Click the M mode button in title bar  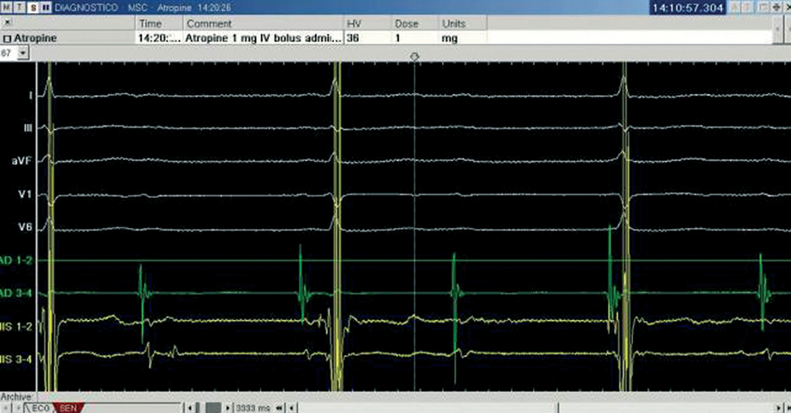(6, 7)
